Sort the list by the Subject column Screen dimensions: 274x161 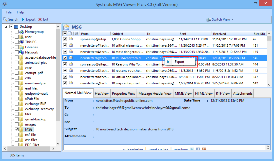(x=127, y=33)
